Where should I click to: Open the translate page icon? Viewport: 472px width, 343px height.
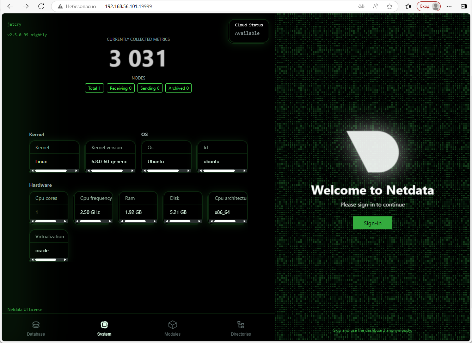pos(361,6)
